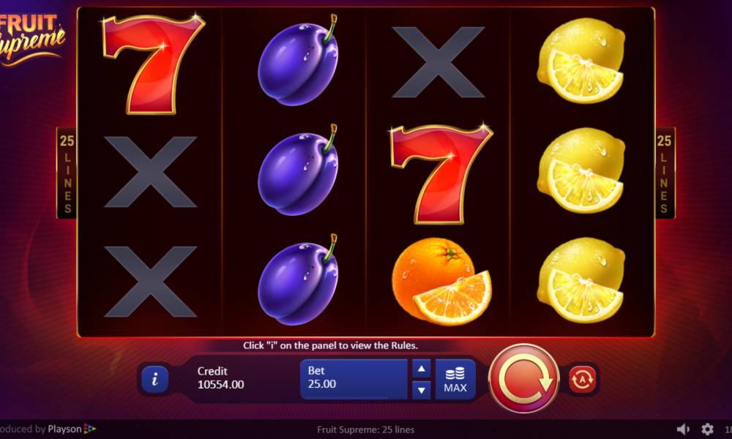Screen dimensions: 732x439
Task: Mute the game sound via speaker icon
Action: [x=683, y=429]
